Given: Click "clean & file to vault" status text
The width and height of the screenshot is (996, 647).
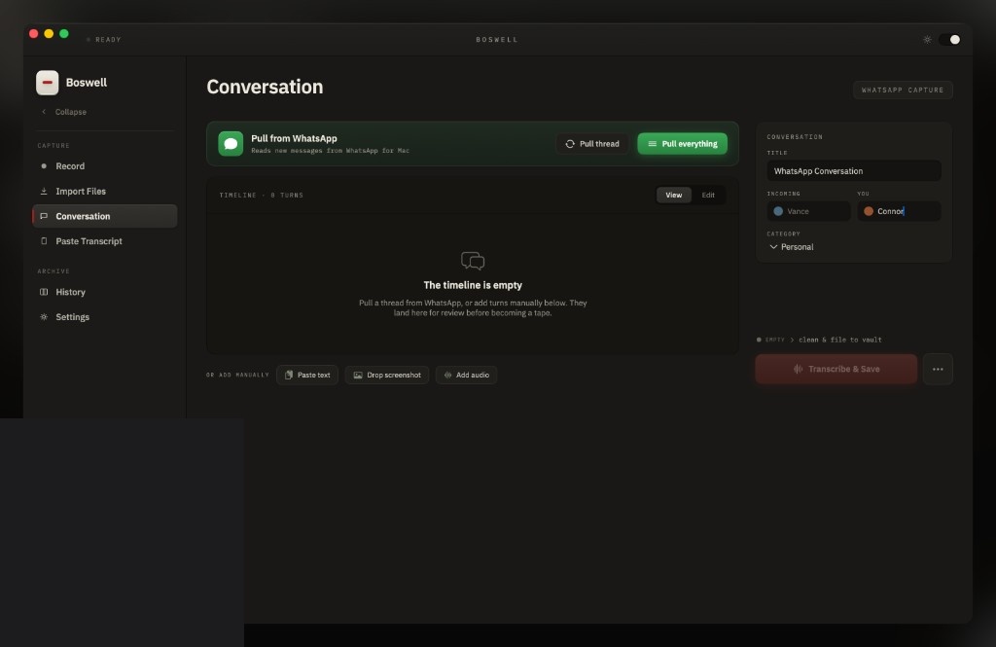Looking at the screenshot, I should [839, 340].
